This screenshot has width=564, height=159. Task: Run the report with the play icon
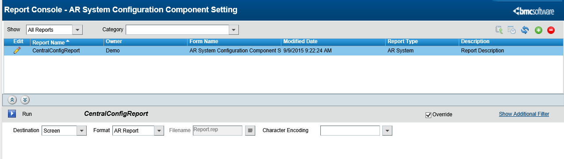point(12,114)
